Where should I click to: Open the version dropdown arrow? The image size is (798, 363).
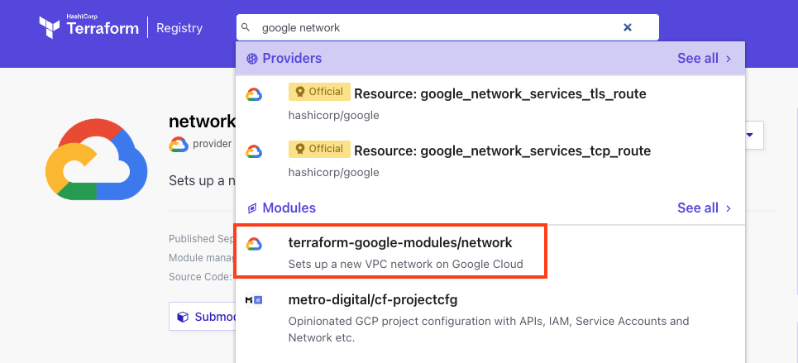click(x=749, y=135)
